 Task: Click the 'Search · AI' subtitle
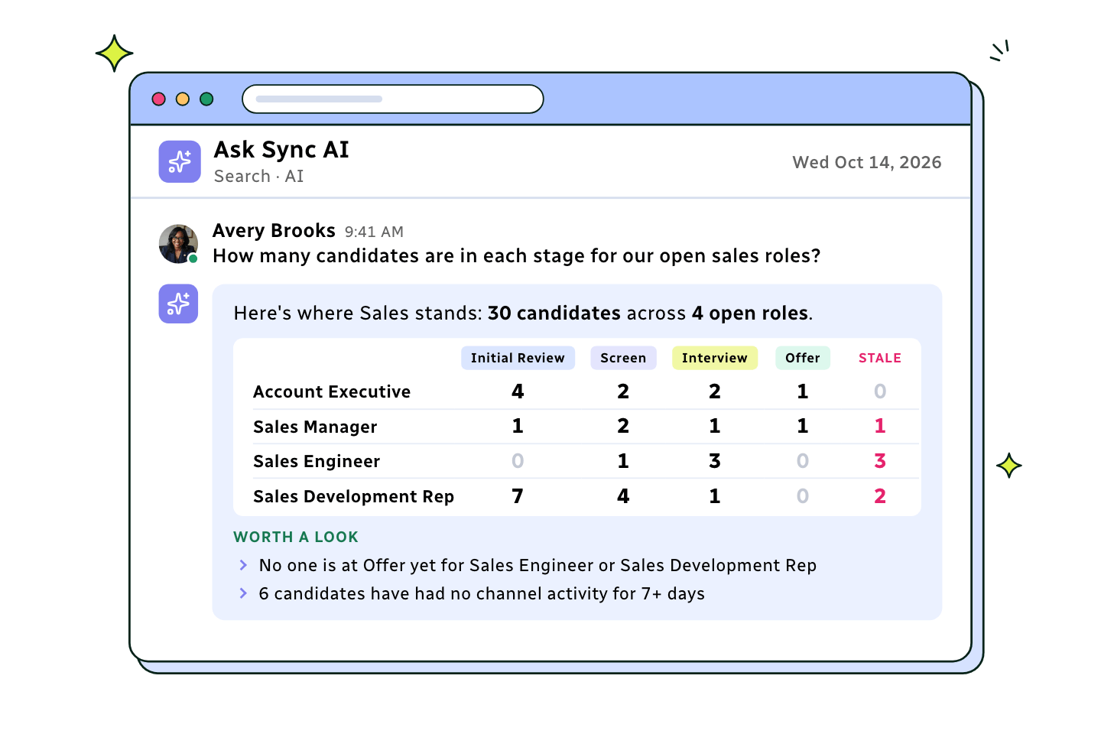tap(258, 176)
